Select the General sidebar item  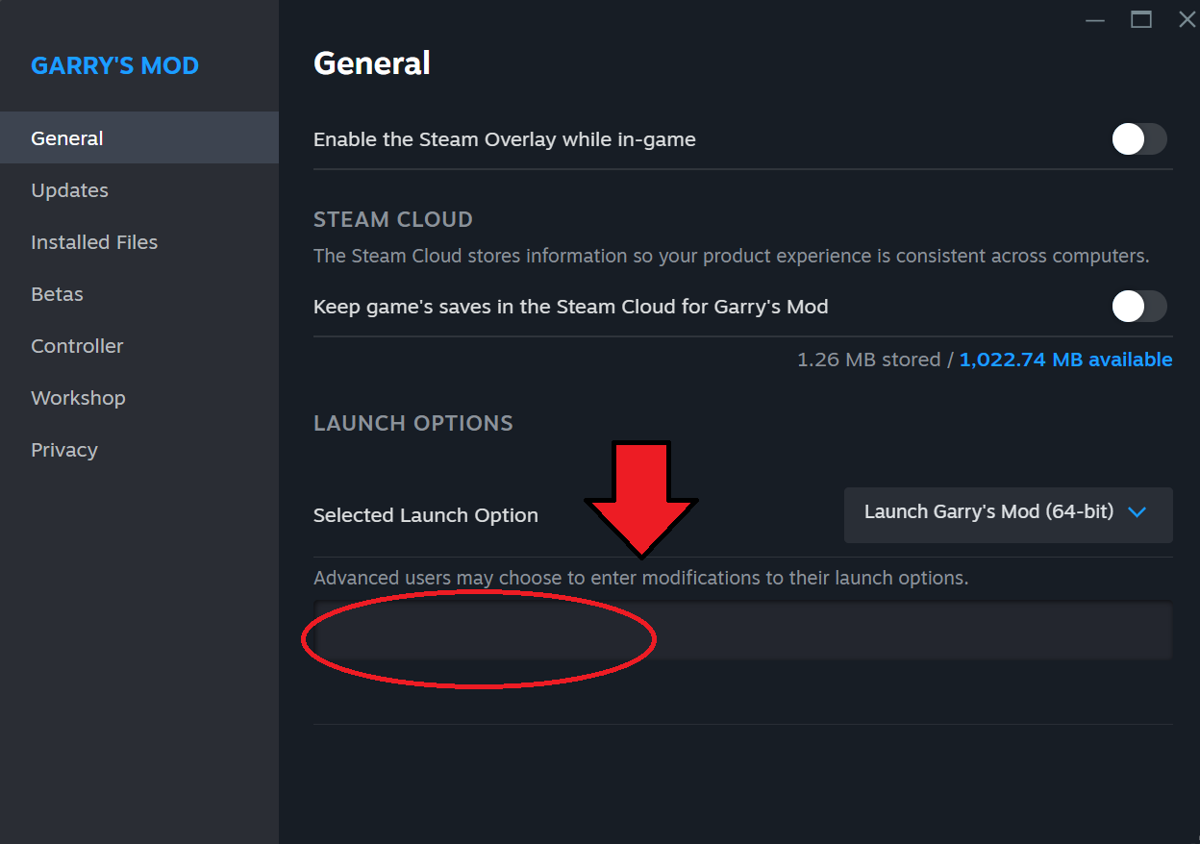tap(67, 138)
